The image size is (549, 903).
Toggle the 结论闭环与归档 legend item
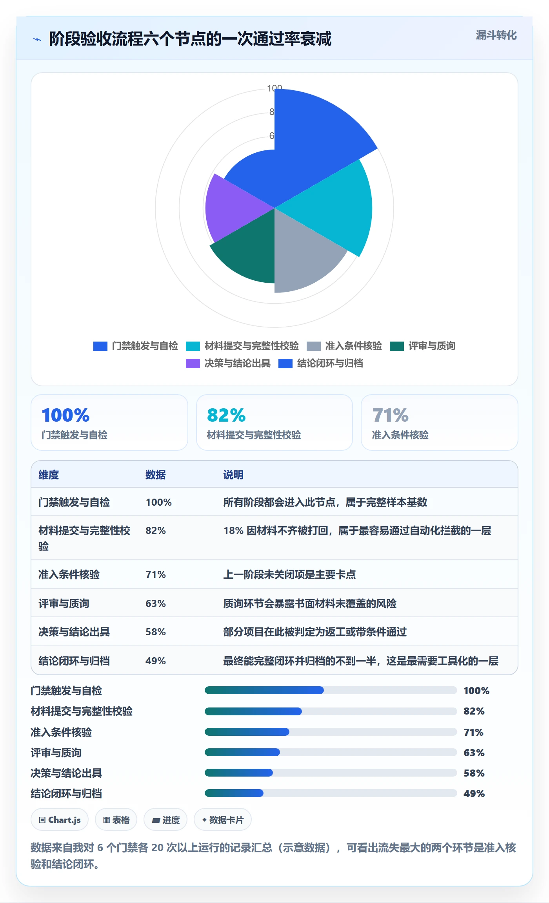click(321, 363)
